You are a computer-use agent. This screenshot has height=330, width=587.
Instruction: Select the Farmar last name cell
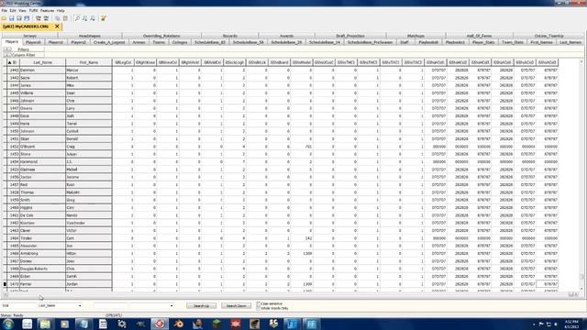pos(43,284)
